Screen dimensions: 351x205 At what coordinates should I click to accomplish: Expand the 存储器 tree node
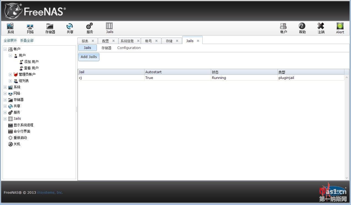[x=5, y=100]
